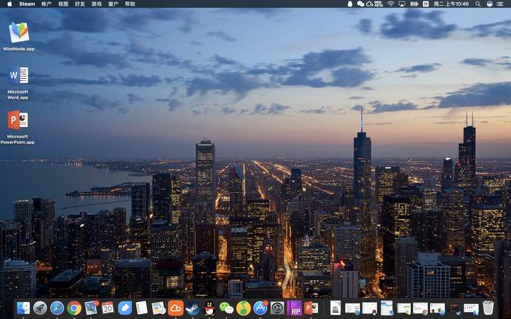The height and width of the screenshot is (319, 511).
Task: Click the clock showing 周二 上午10:46
Action: point(451,4)
